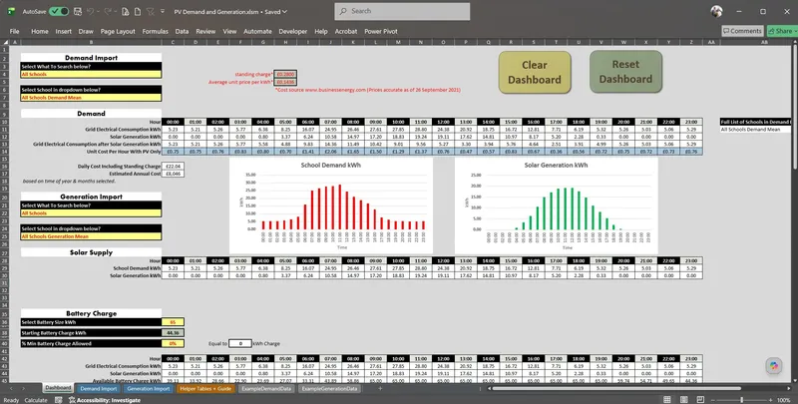Switch to the Generation Import sheet tab
Image resolution: width=798 pixels, height=404 pixels.
click(148, 388)
